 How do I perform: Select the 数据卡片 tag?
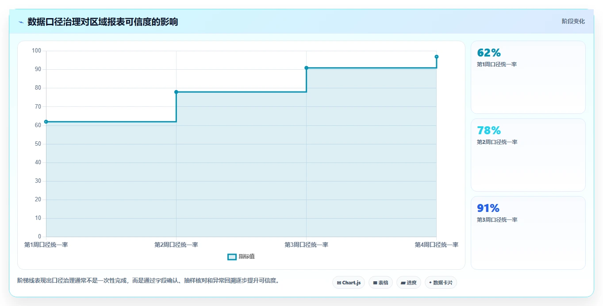[x=441, y=283]
